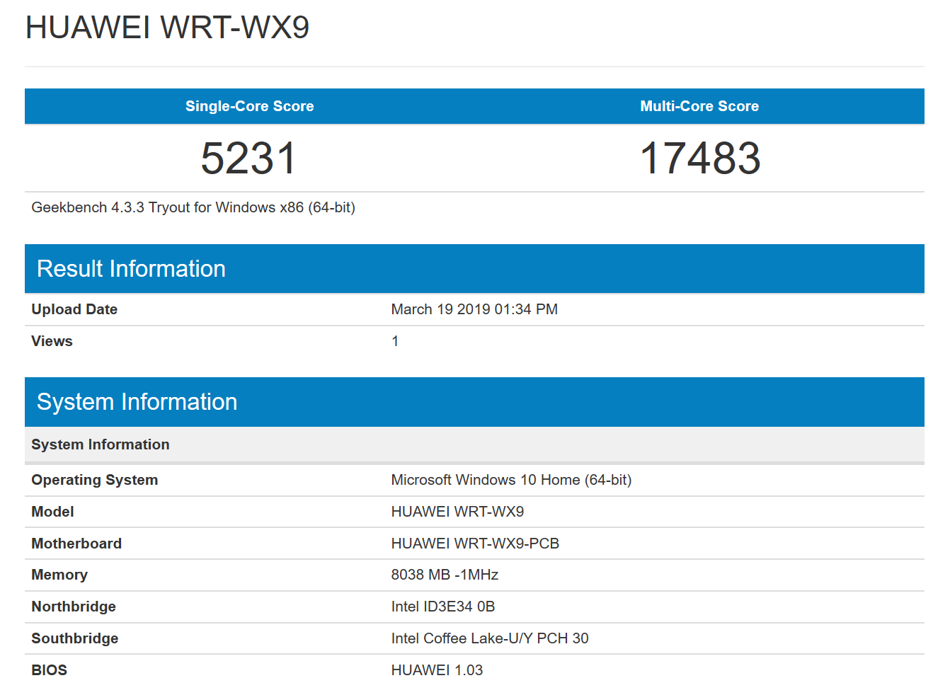Select the Multi-Core Score header
Viewport: 950px width, 695px height.
[x=699, y=106]
